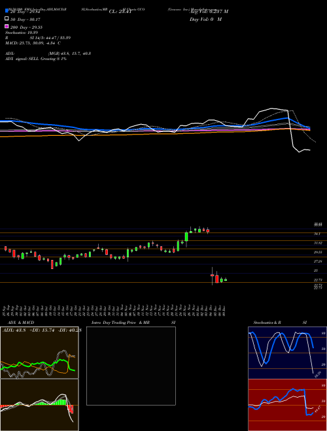Click the lowest red candle in mid-October
Image resolution: width=327 pixels, height=431 pixels.
52,264
